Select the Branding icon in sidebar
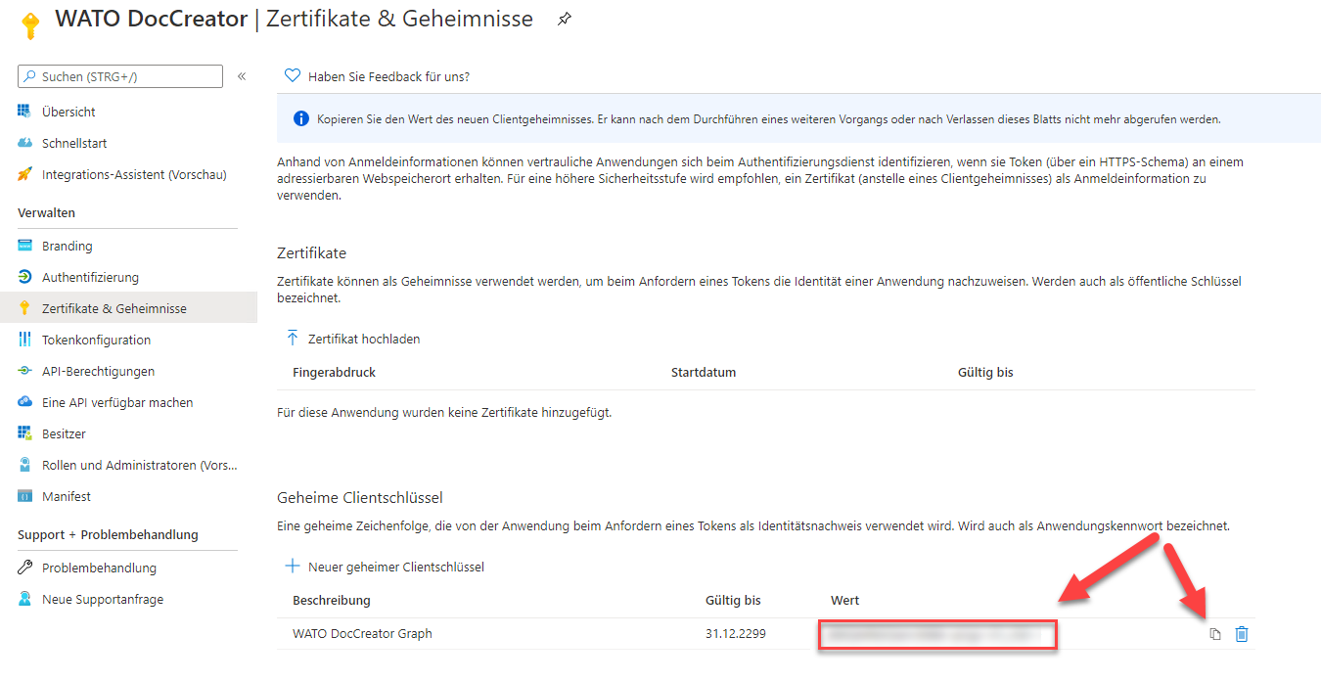 [25, 246]
